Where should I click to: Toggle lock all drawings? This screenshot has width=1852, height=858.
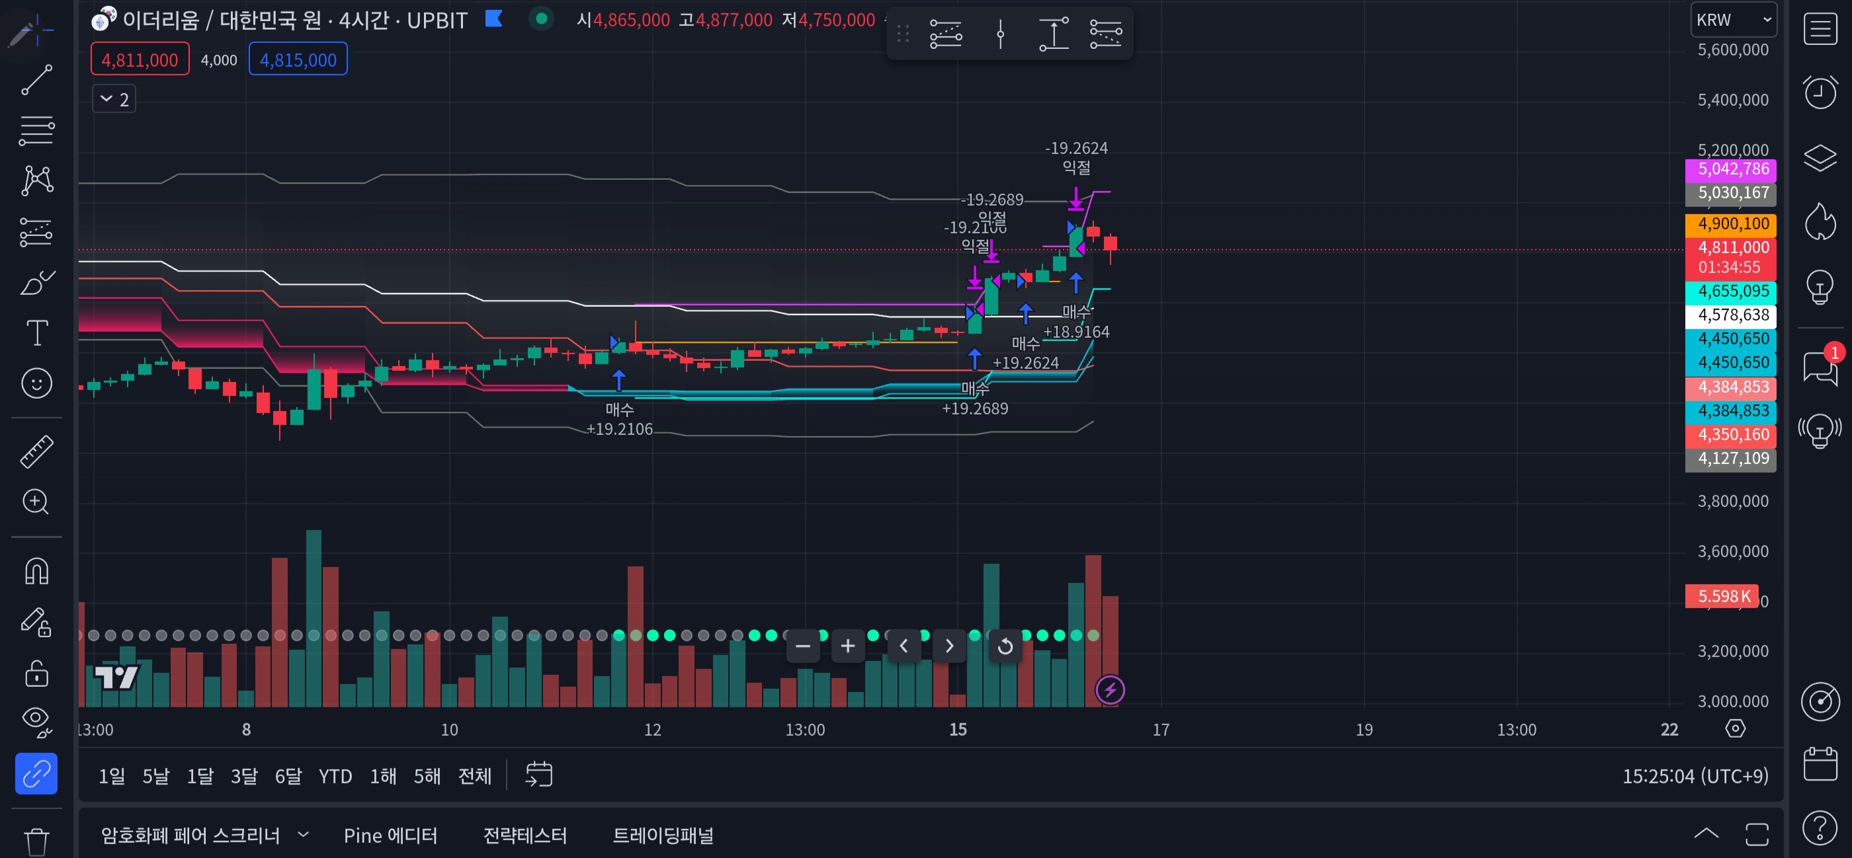point(36,674)
